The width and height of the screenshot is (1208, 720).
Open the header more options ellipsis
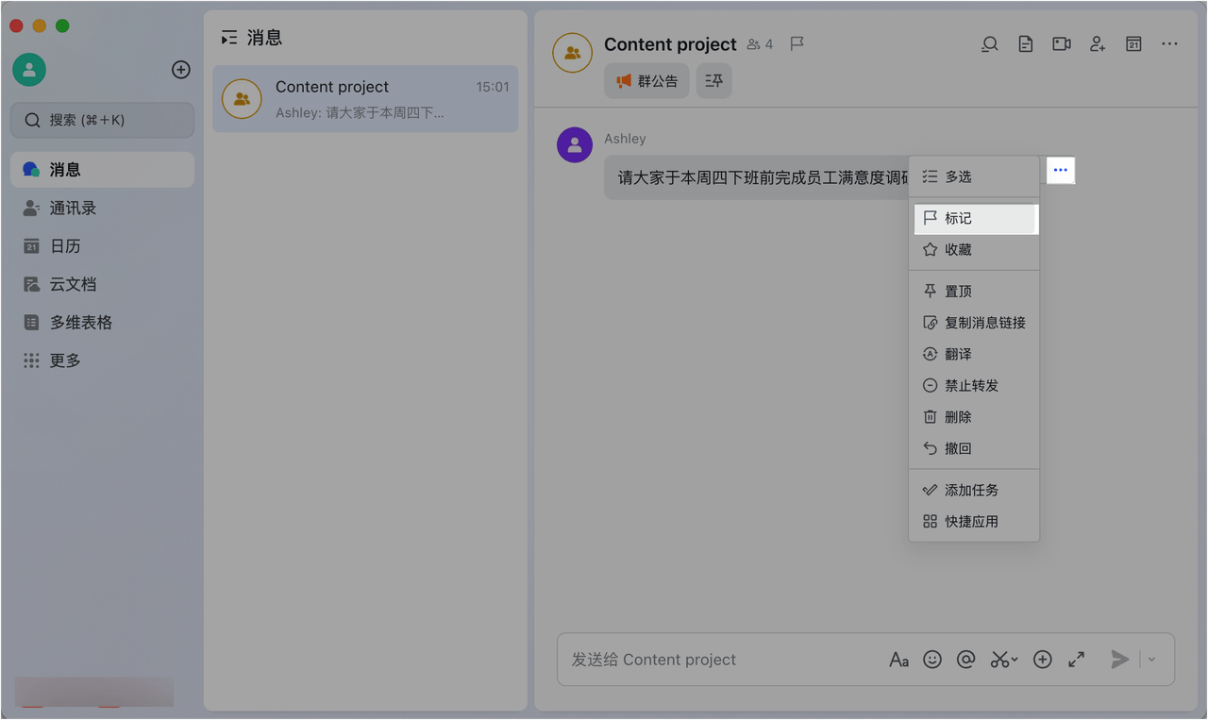pos(1169,43)
